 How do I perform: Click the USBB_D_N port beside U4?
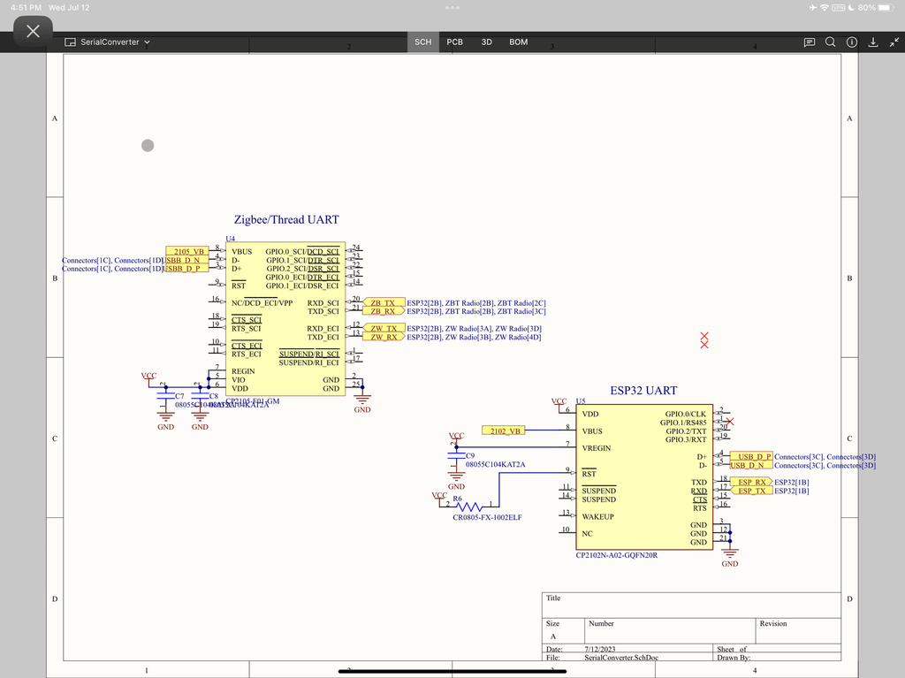click(187, 260)
